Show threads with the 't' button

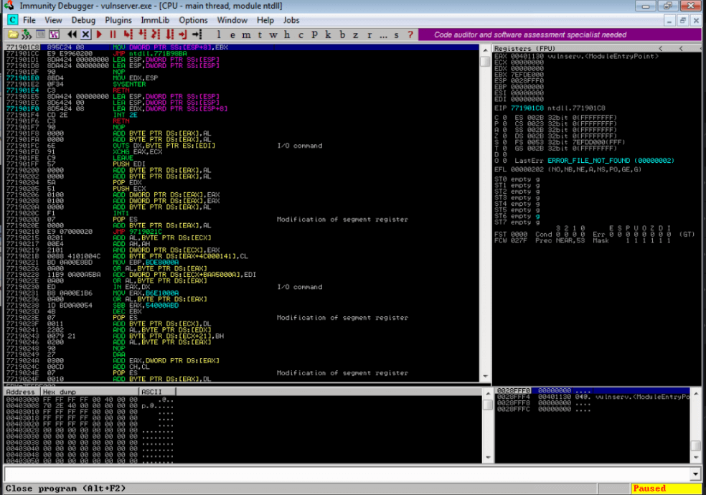click(260, 34)
